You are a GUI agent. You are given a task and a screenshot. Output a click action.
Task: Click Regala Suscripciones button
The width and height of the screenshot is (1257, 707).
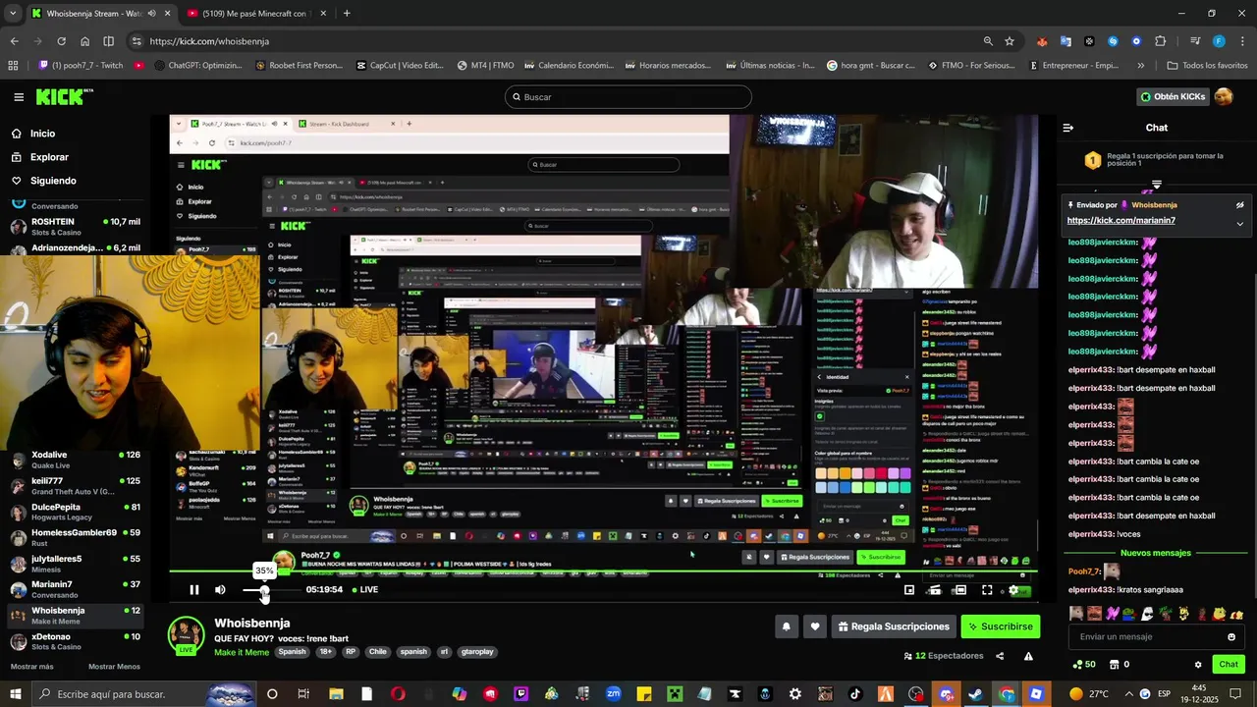pyautogui.click(x=894, y=626)
